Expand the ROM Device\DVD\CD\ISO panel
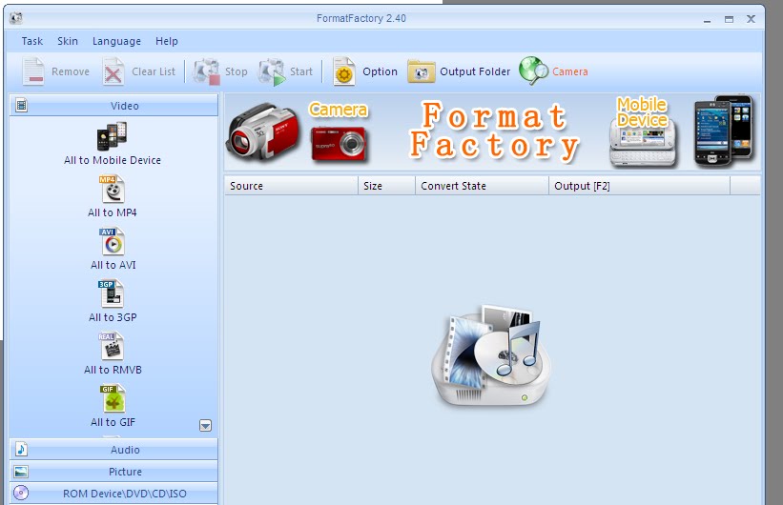 pos(113,493)
